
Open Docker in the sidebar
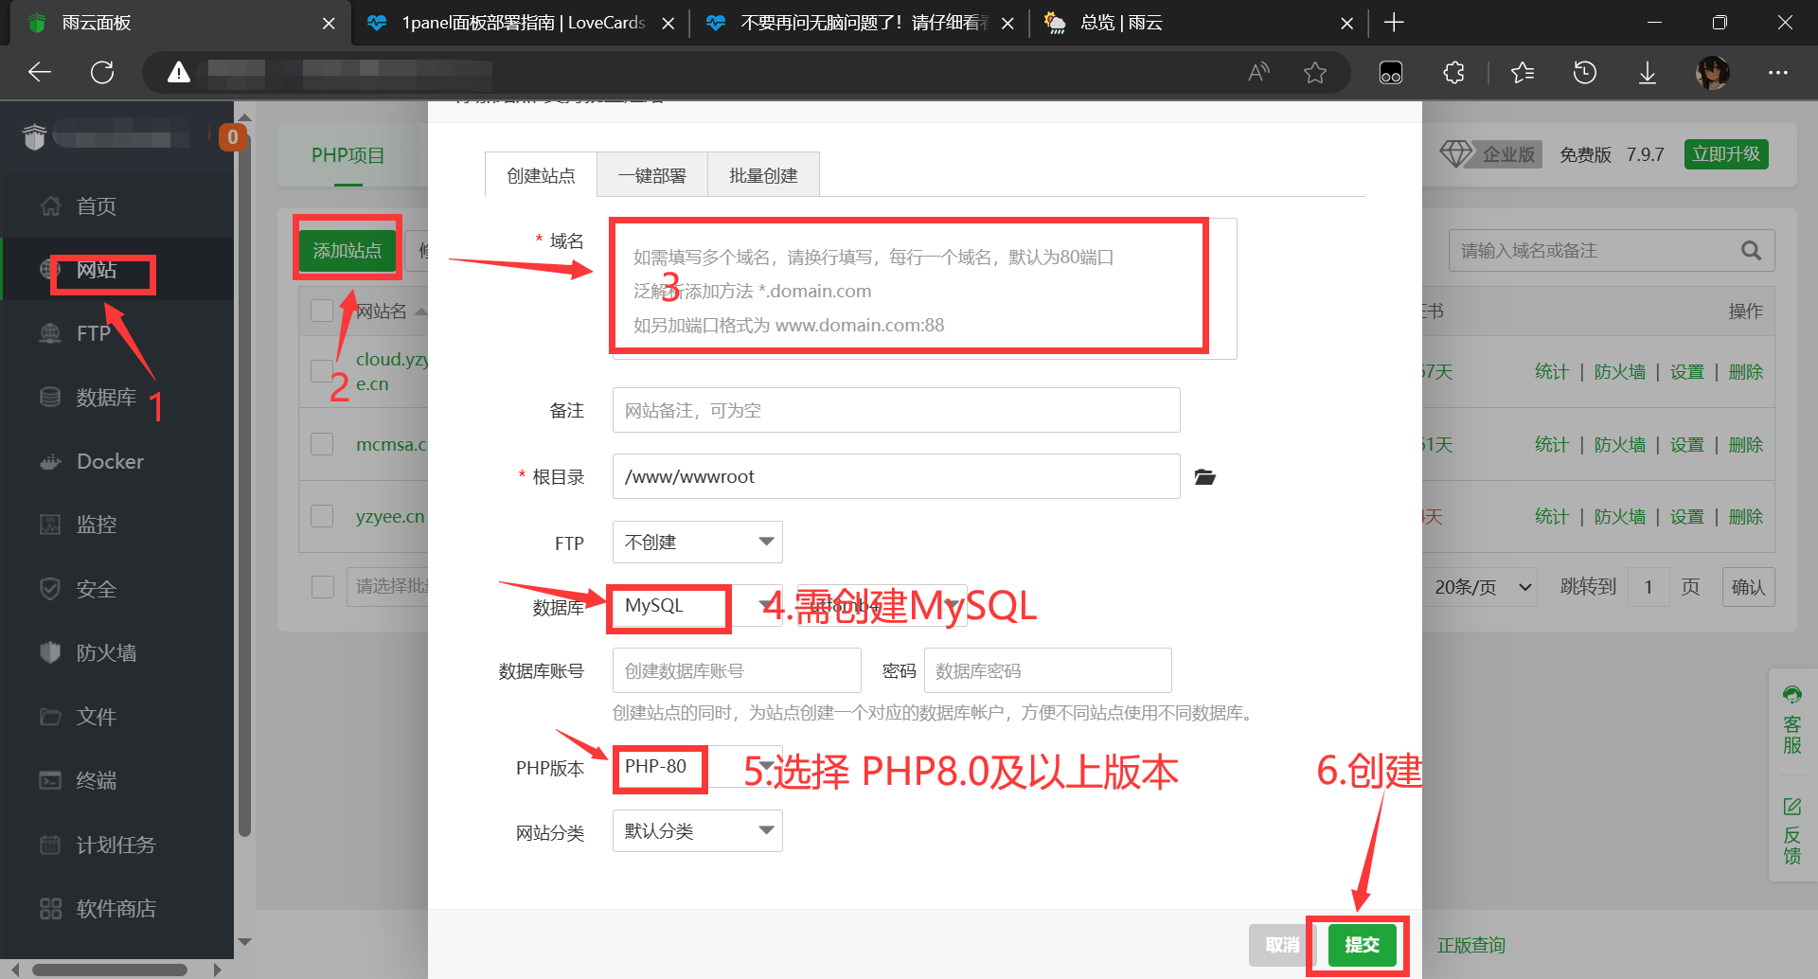[x=109, y=461]
